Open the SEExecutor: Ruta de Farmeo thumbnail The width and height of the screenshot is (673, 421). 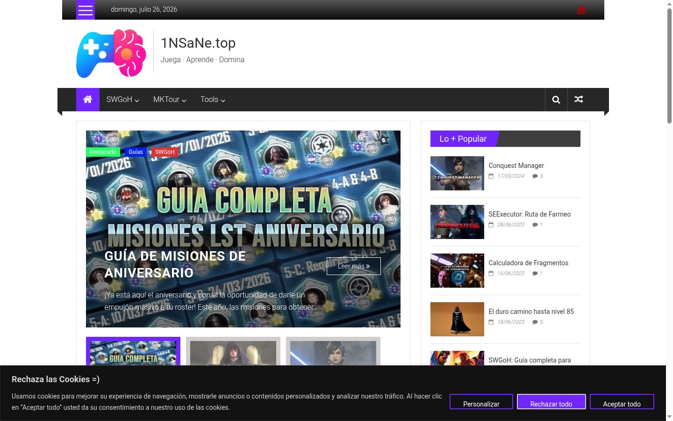pos(457,222)
